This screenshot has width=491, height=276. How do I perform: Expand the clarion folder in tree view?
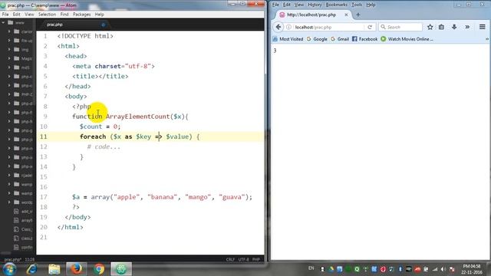tap(9, 31)
